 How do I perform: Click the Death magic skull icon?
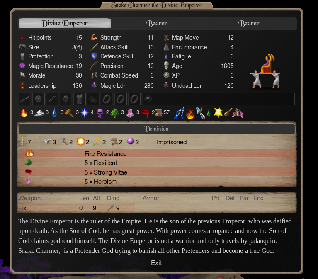tap(100, 113)
